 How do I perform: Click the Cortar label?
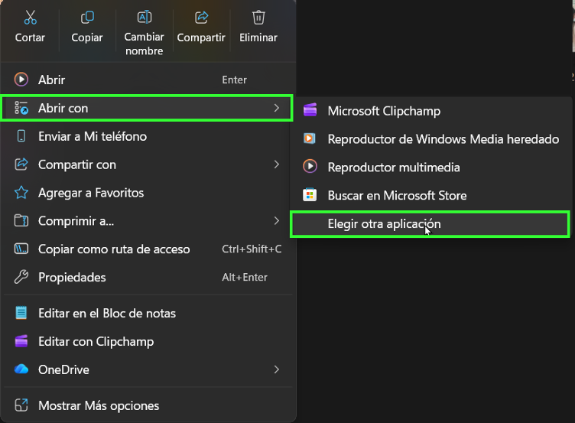click(x=30, y=37)
